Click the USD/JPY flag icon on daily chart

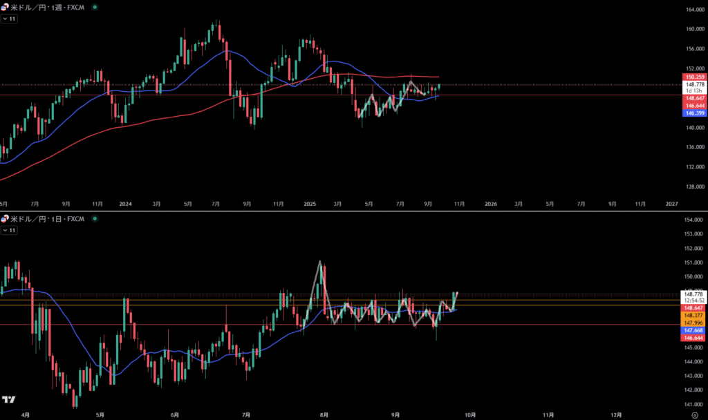coord(6,219)
